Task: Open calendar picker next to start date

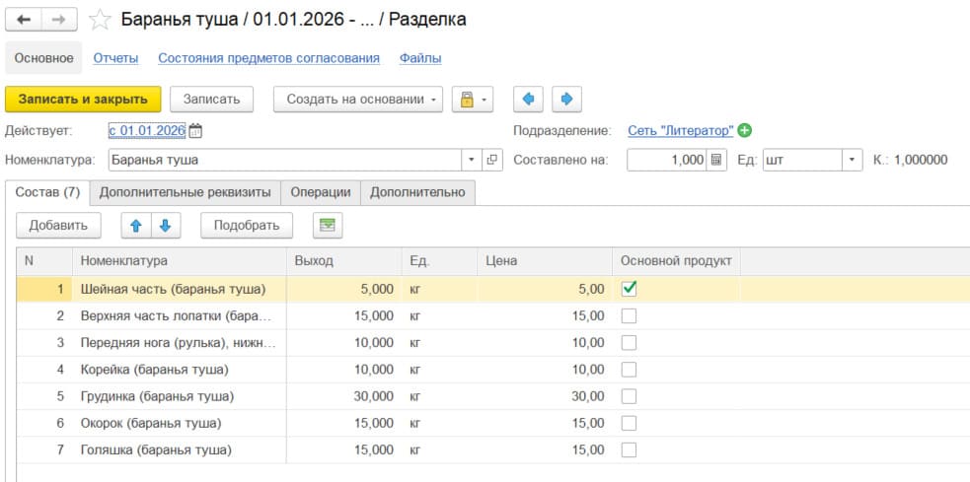Action: pyautogui.click(x=195, y=130)
